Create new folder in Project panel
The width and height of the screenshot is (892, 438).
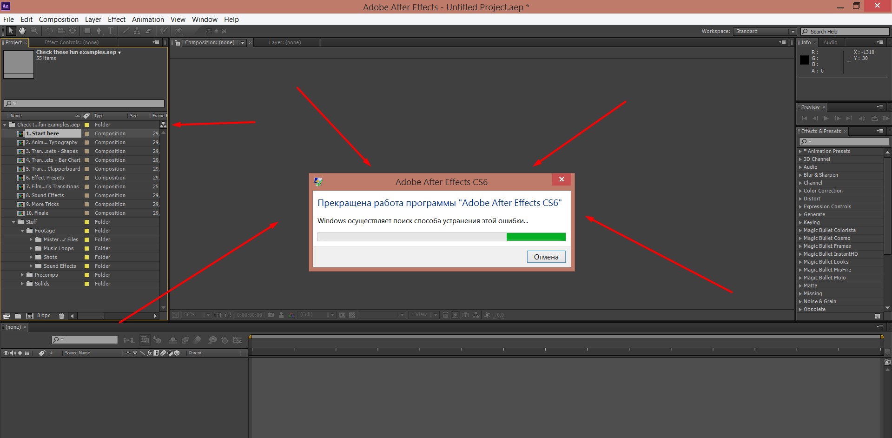tap(18, 316)
